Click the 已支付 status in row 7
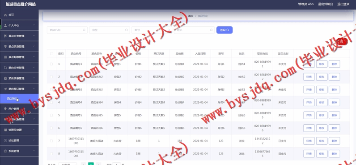The image size is (356, 165). (x=282, y=141)
